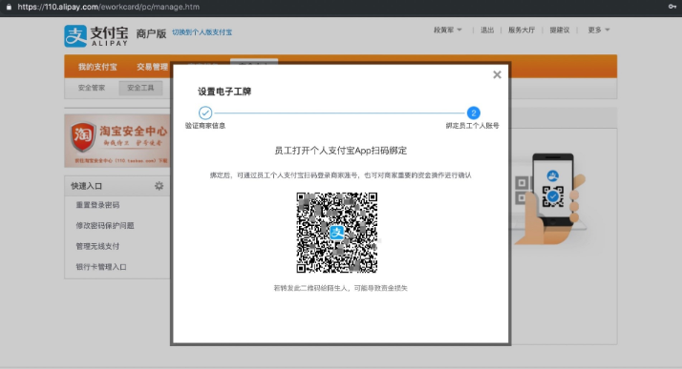This screenshot has width=682, height=369.
Task: Click the 商户版 label
Action: 151,33
